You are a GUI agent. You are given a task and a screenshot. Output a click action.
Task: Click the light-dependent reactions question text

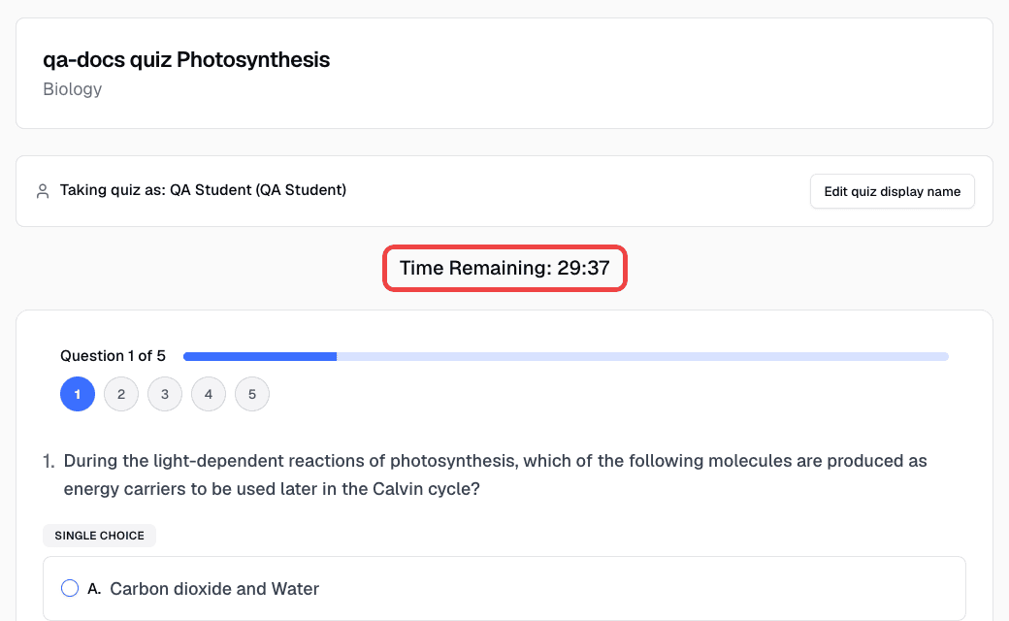(x=495, y=474)
